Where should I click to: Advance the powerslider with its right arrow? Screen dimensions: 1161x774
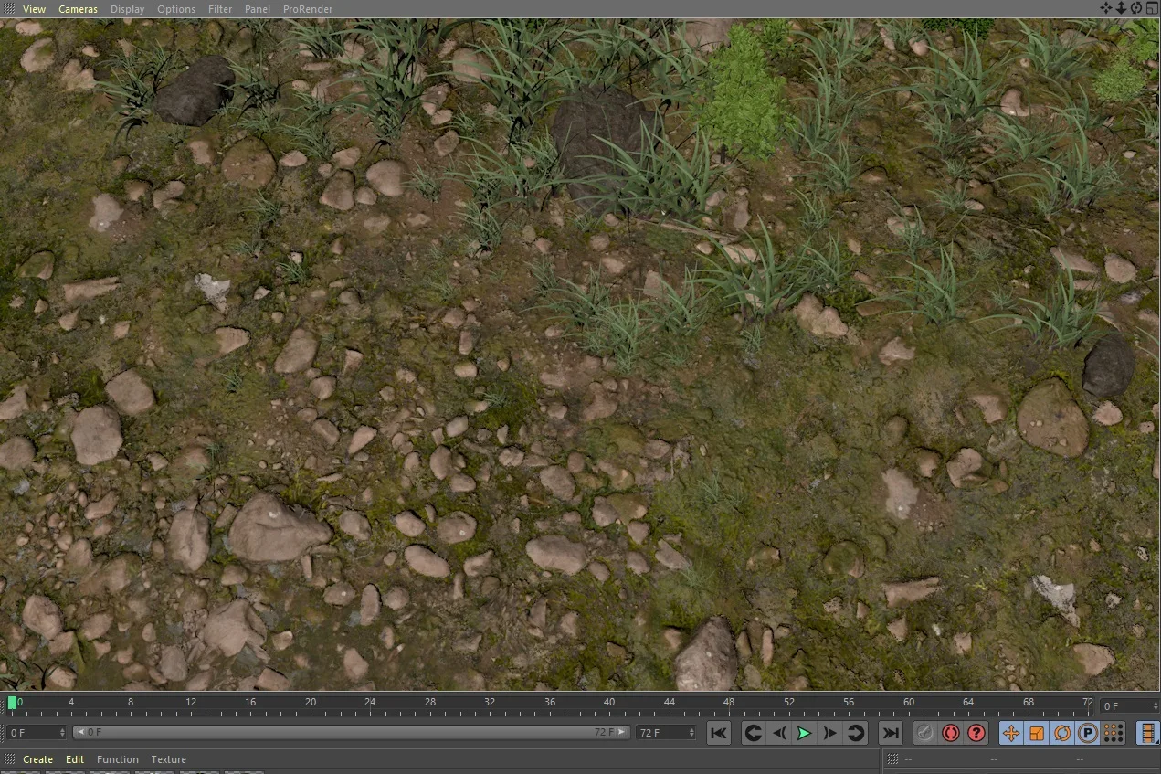click(622, 731)
